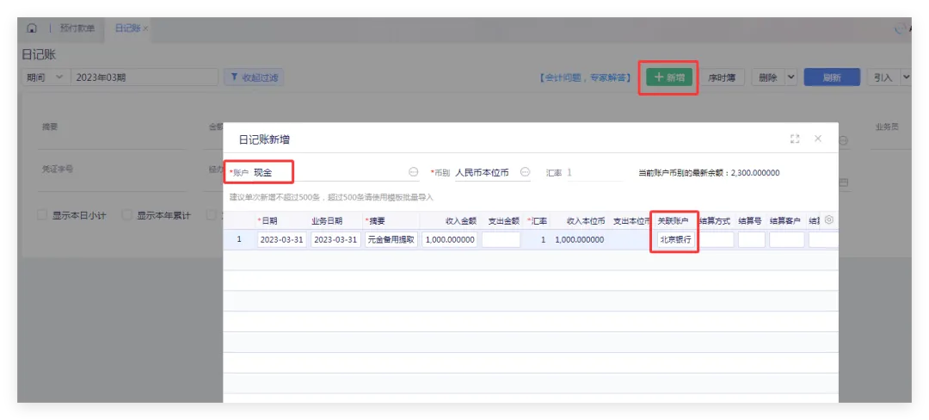Click the 业务员 filter field
Image resolution: width=929 pixels, height=420 pixels.
pyautogui.click(x=890, y=134)
